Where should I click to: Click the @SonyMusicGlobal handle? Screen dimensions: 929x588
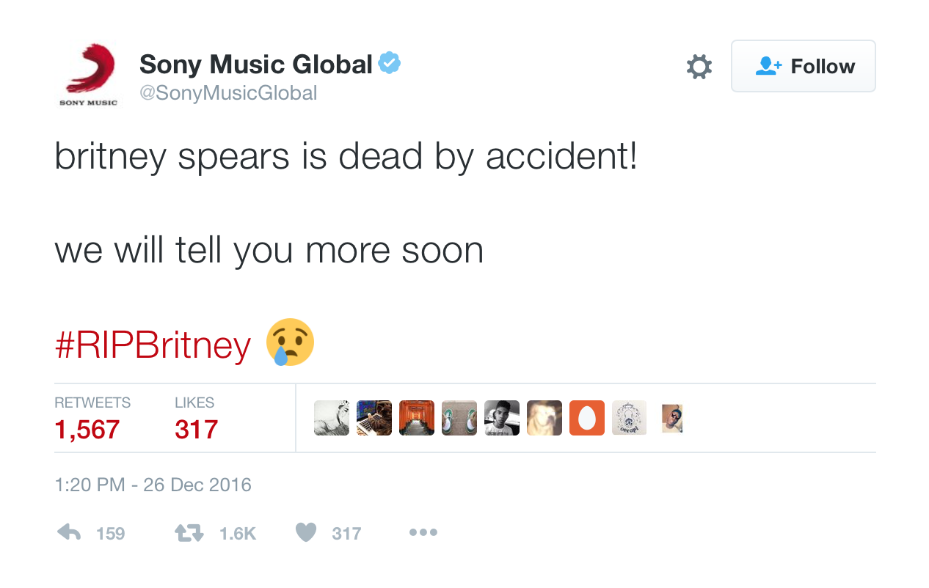pos(228,93)
